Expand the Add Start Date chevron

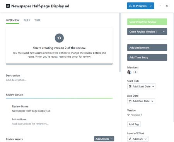click(153, 86)
